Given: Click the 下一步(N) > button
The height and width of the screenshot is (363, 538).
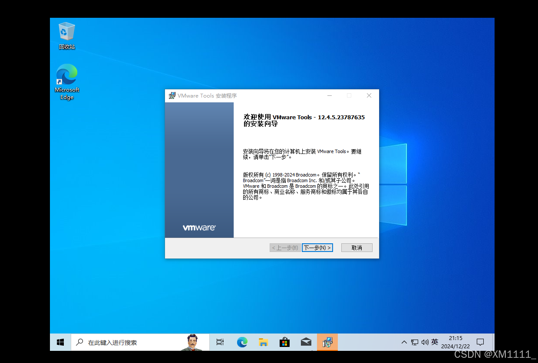Looking at the screenshot, I should point(317,248).
